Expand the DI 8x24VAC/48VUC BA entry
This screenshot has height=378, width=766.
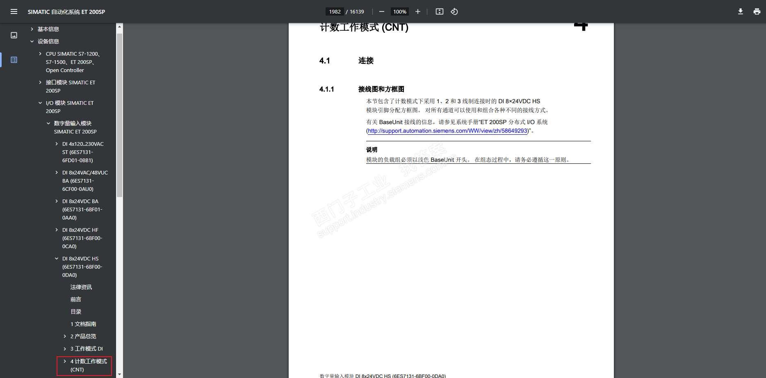[x=57, y=172]
